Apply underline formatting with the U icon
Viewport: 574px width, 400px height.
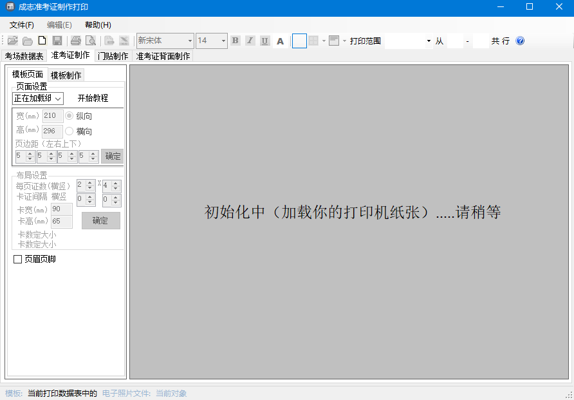tap(265, 40)
